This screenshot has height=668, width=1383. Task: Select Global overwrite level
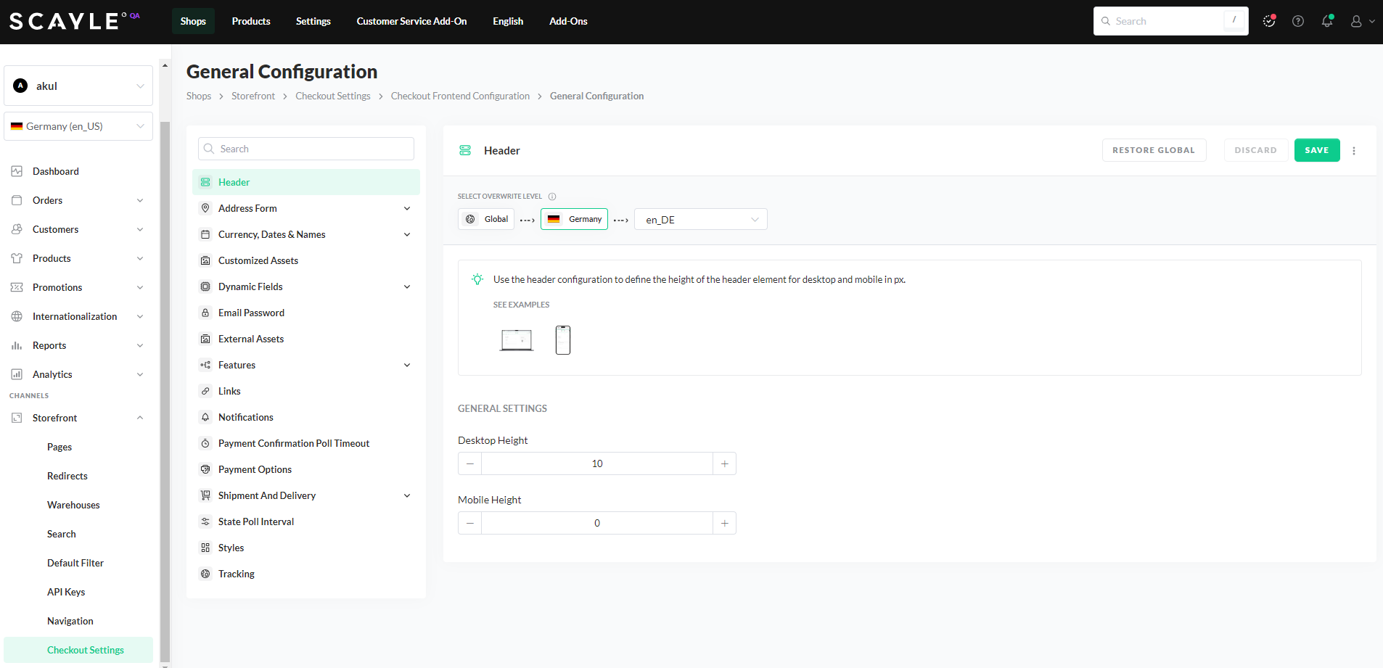(x=486, y=219)
